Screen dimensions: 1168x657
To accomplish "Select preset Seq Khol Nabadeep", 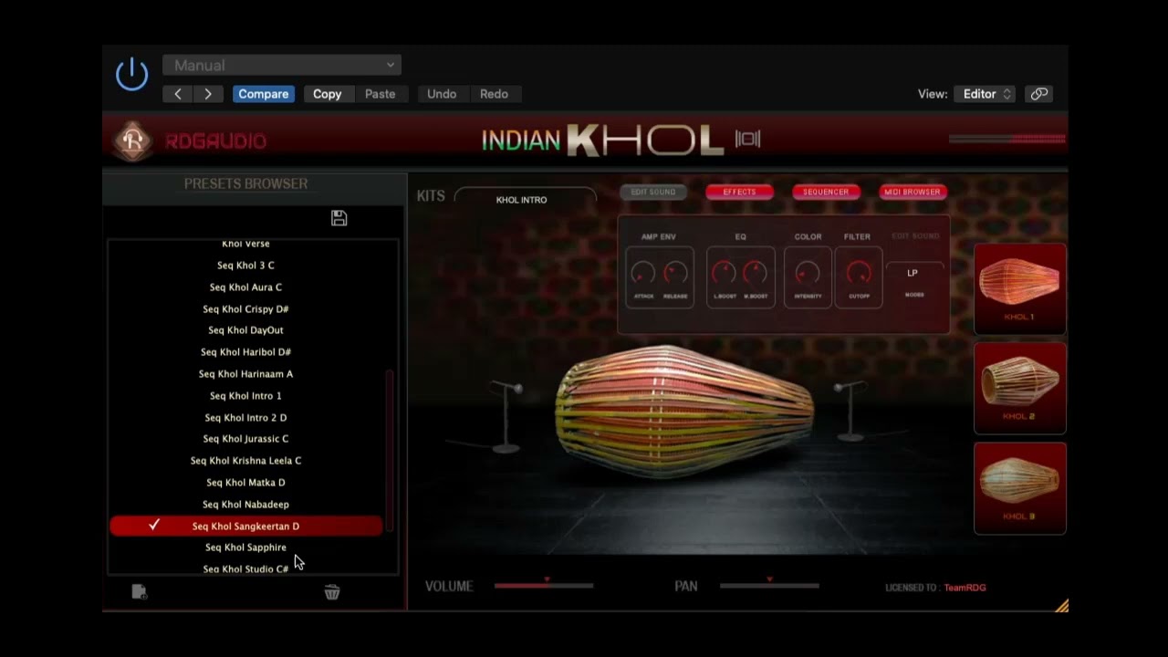I will (245, 505).
